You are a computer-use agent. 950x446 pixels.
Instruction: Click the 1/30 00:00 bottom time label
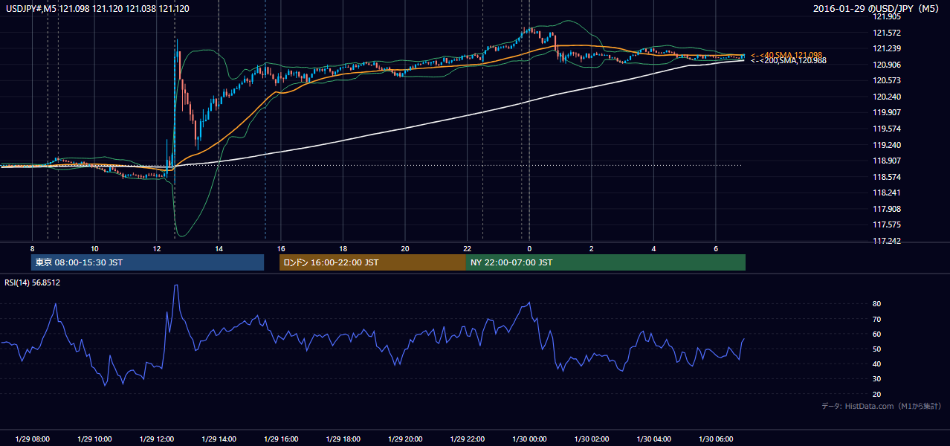(529, 439)
